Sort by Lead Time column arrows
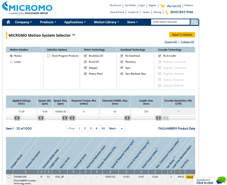The height and width of the screenshot is (185, 227). (x=171, y=172)
